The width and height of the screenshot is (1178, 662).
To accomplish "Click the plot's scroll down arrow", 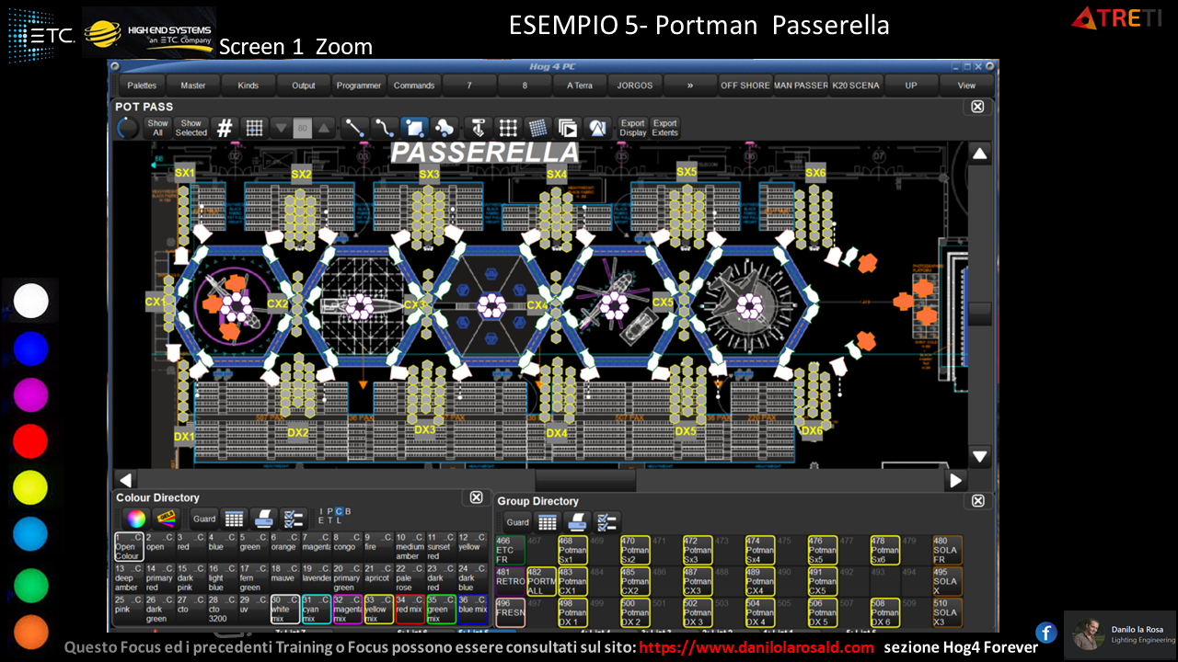I will coord(980,456).
